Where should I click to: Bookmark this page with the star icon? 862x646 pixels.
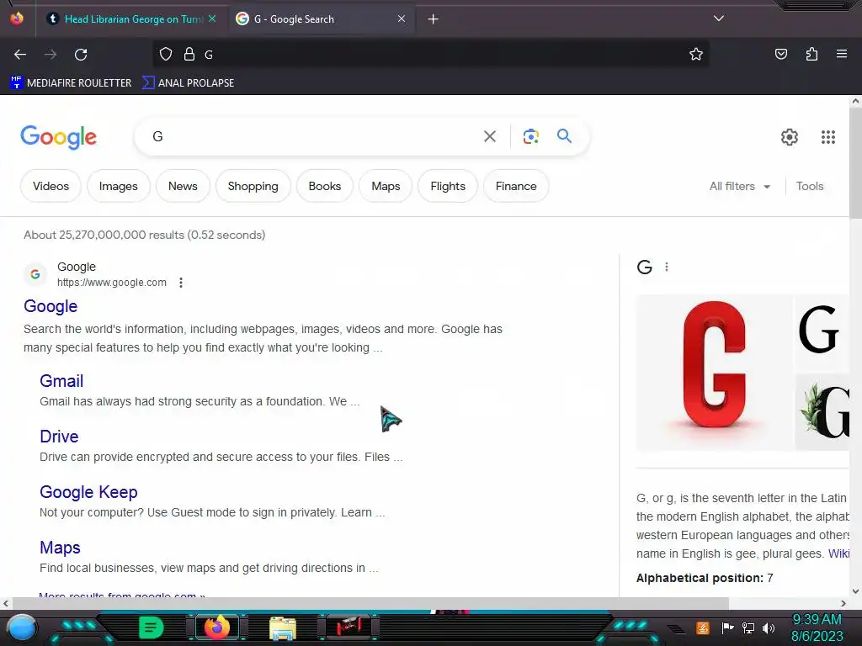click(x=696, y=54)
